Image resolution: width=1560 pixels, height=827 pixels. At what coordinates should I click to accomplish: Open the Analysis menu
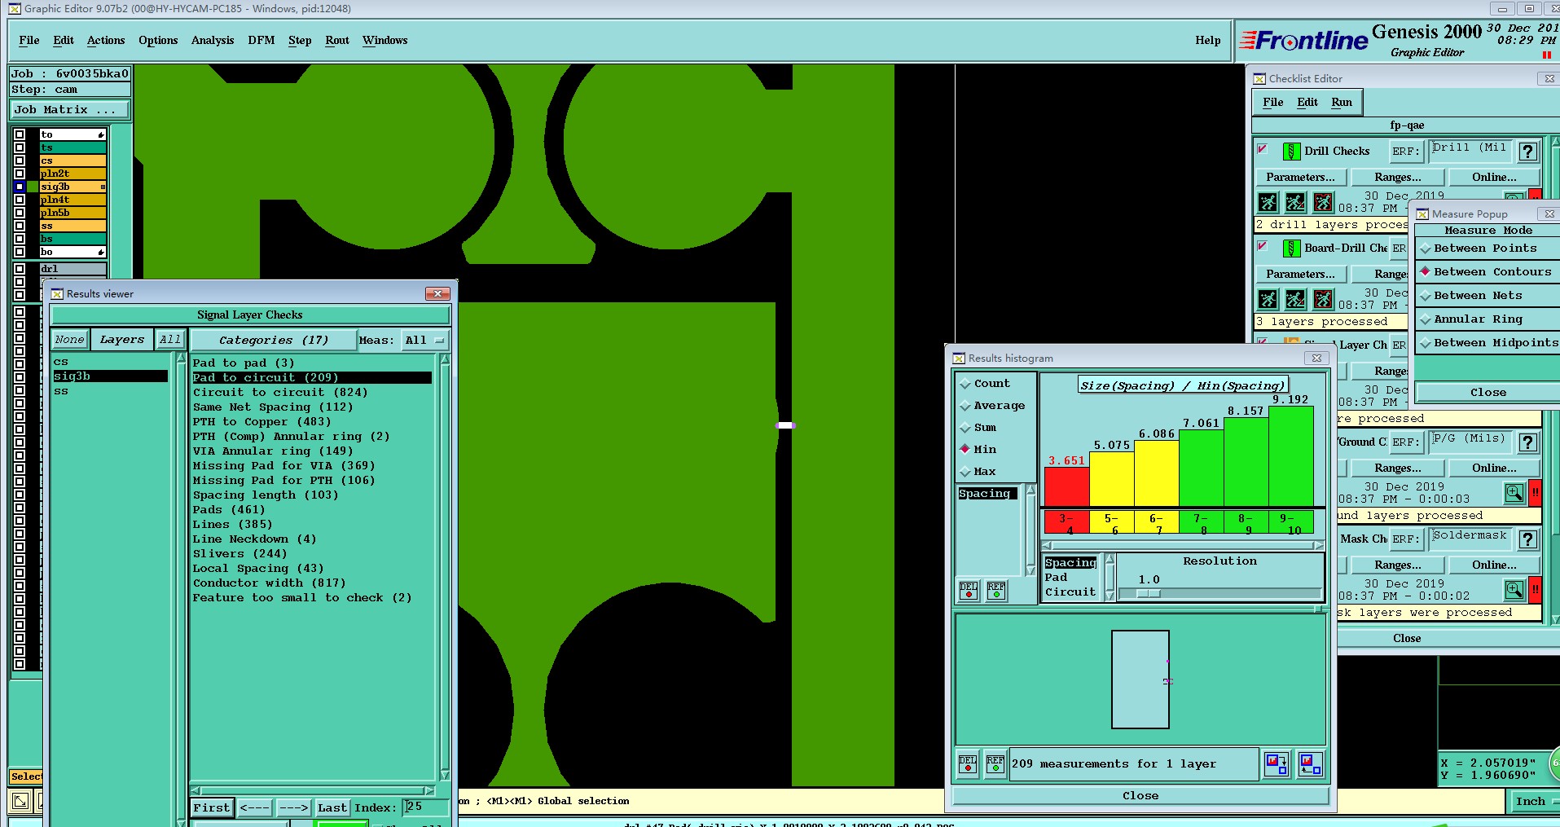pos(213,41)
